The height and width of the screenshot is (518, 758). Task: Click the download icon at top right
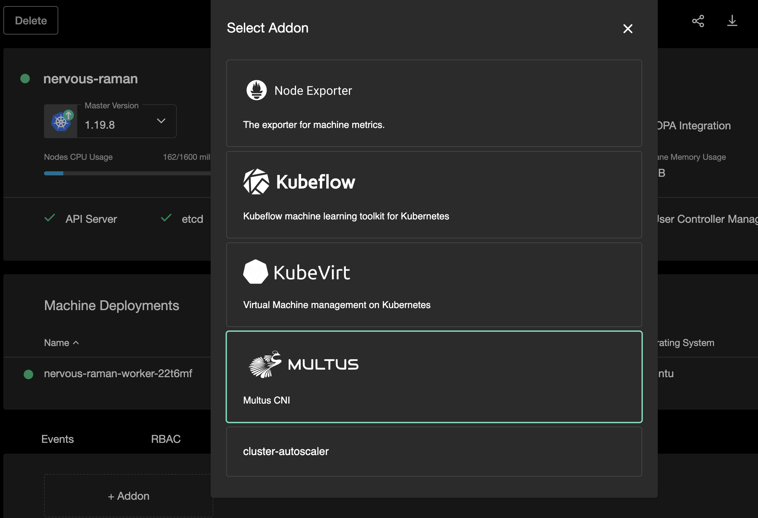(732, 21)
